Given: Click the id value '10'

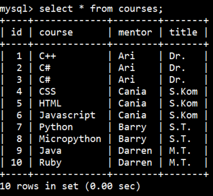Looking at the screenshot, I should coord(16,162).
